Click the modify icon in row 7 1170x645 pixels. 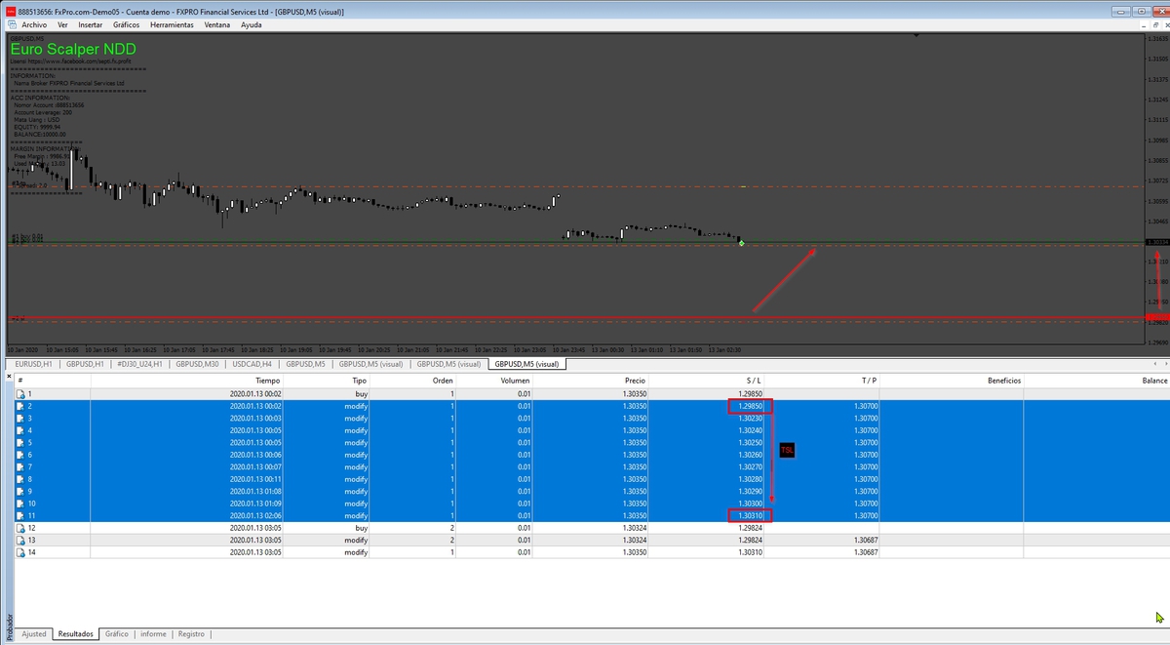(21, 466)
